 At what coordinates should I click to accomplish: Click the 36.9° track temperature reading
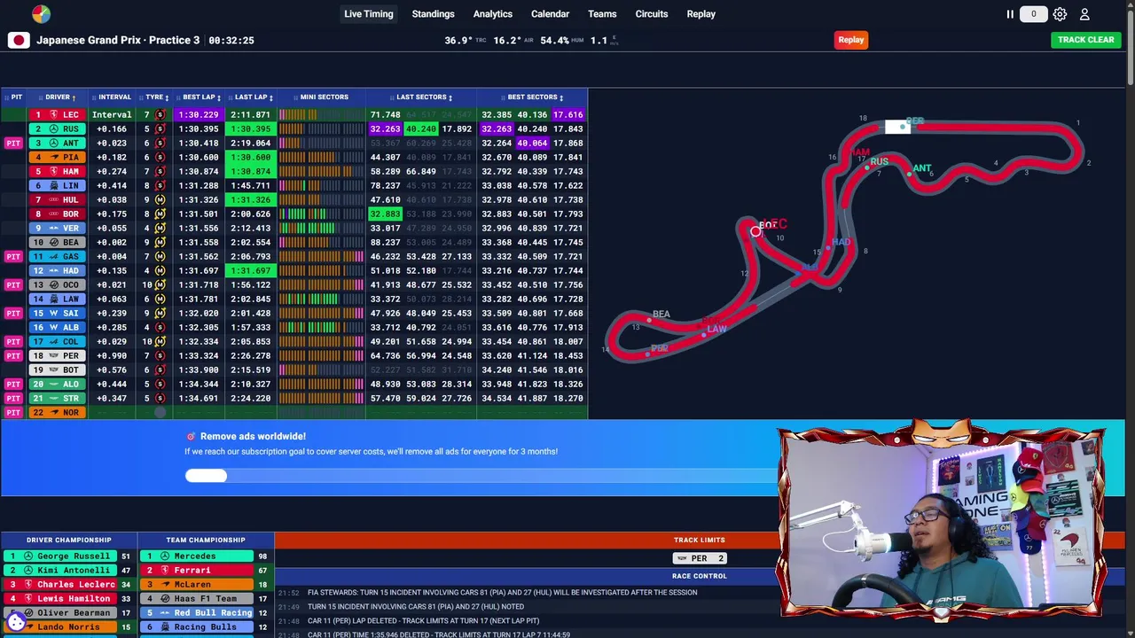[458, 41]
